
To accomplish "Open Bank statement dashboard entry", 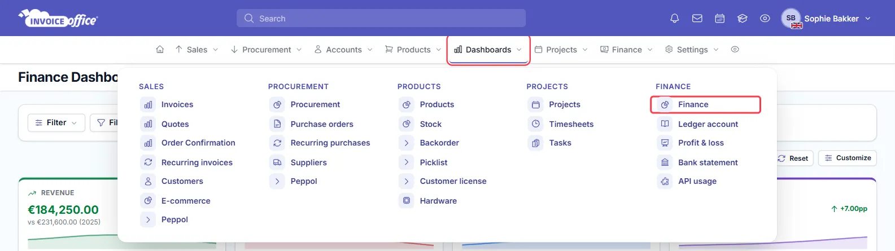I will pyautogui.click(x=708, y=162).
